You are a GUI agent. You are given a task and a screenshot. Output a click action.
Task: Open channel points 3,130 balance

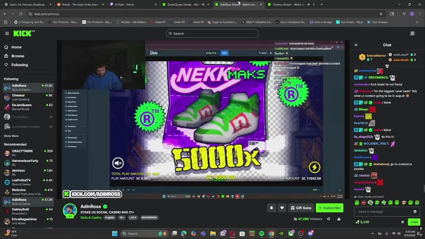[362, 222]
